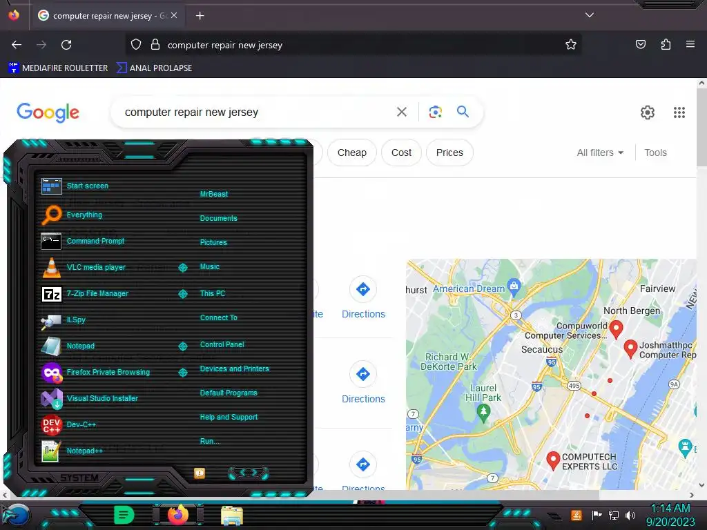Click the Start orb on taskbar
The height and width of the screenshot is (530, 707).
click(17, 516)
